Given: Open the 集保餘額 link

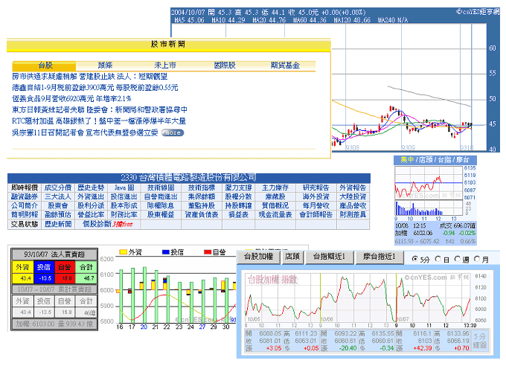Looking at the screenshot, I should pyautogui.click(x=202, y=197).
